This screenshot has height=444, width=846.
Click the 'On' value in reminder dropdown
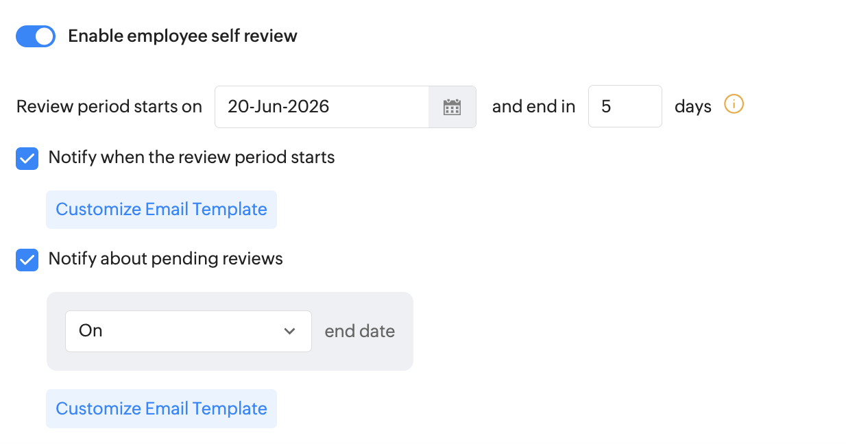pyautogui.click(x=90, y=331)
